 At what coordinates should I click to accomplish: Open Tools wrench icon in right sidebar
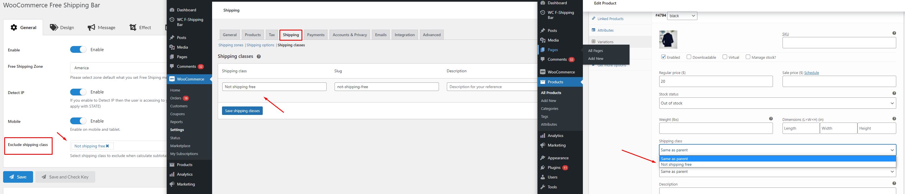tap(543, 187)
